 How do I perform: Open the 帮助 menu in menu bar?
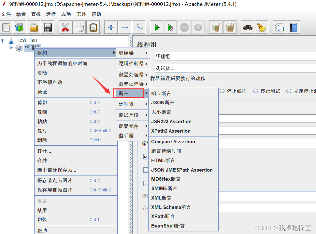tap(96, 14)
